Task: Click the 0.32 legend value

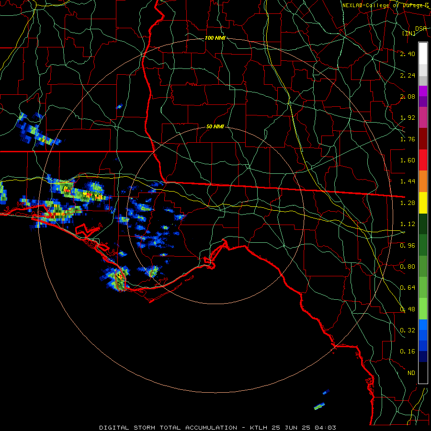Action: [x=408, y=330]
